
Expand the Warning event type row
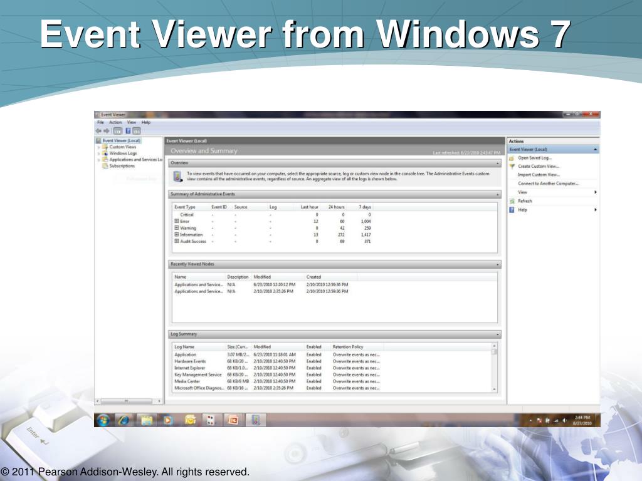tap(176, 228)
